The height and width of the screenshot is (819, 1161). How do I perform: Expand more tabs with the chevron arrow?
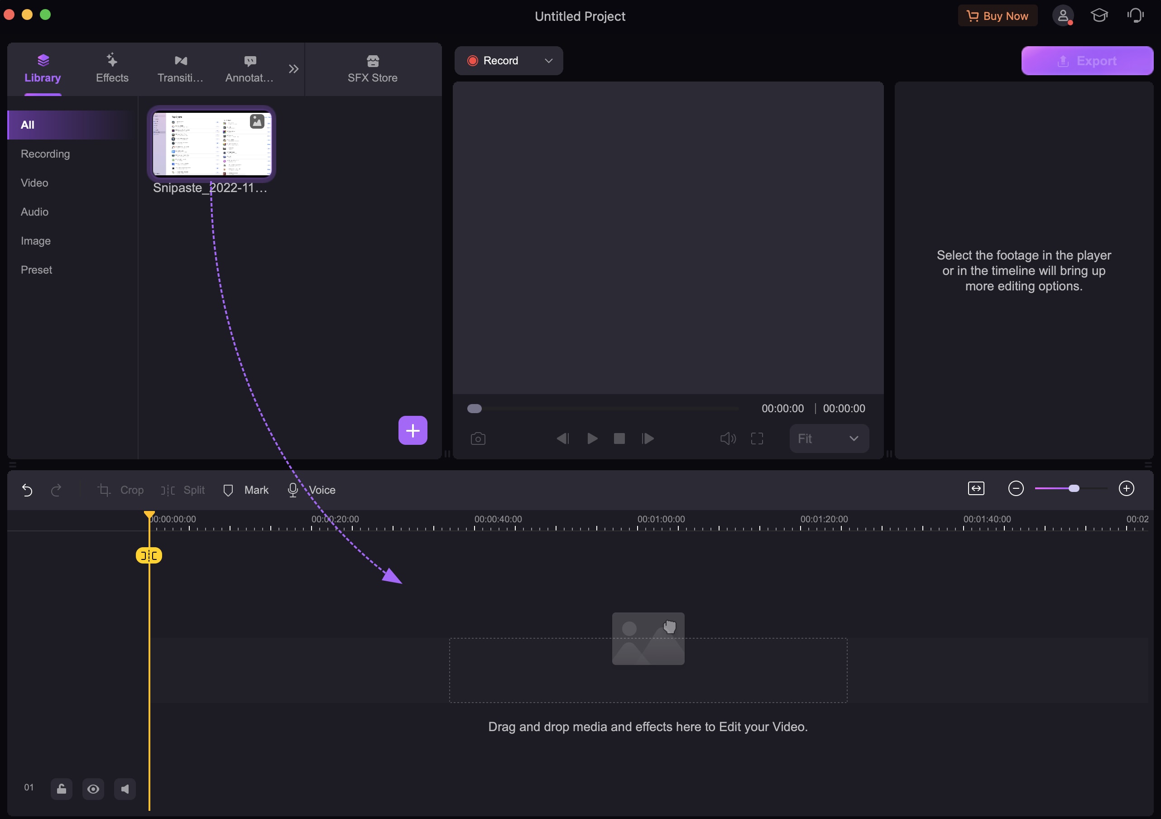292,67
